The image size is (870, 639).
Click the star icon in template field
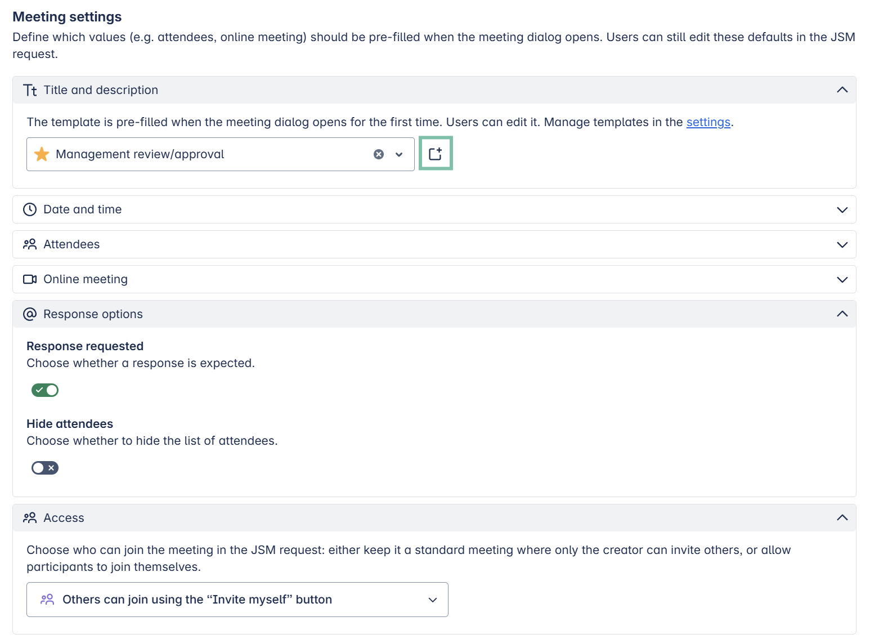[42, 154]
